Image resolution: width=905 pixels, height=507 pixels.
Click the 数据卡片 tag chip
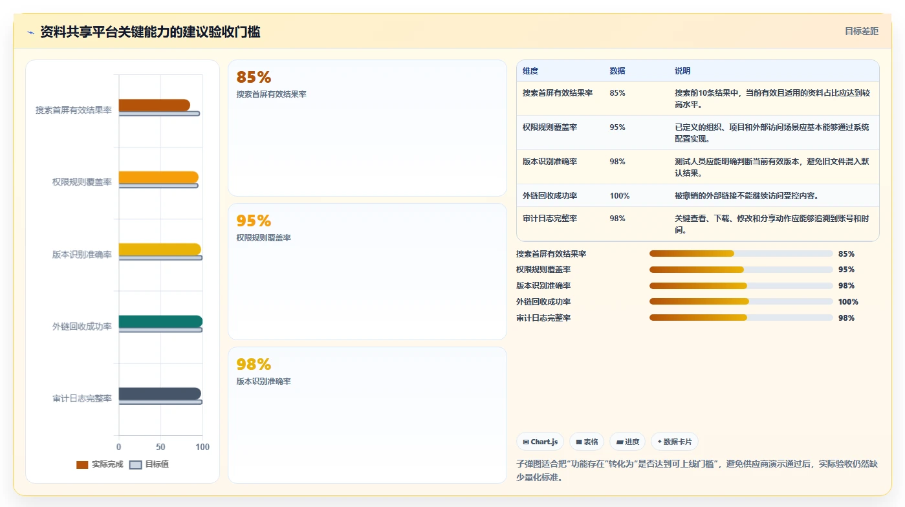coord(675,442)
